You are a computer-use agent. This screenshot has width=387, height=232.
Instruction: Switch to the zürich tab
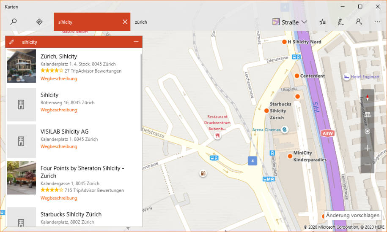pos(141,22)
